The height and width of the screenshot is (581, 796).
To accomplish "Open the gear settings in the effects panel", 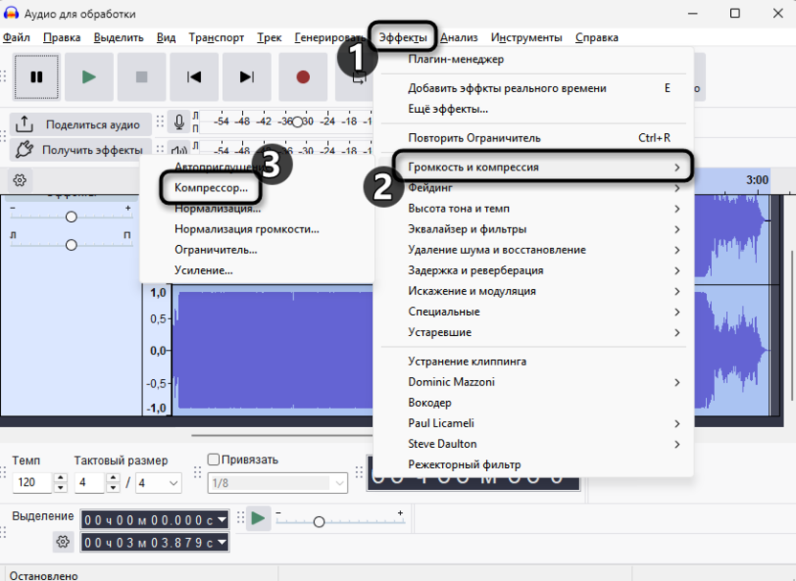I will 21,180.
